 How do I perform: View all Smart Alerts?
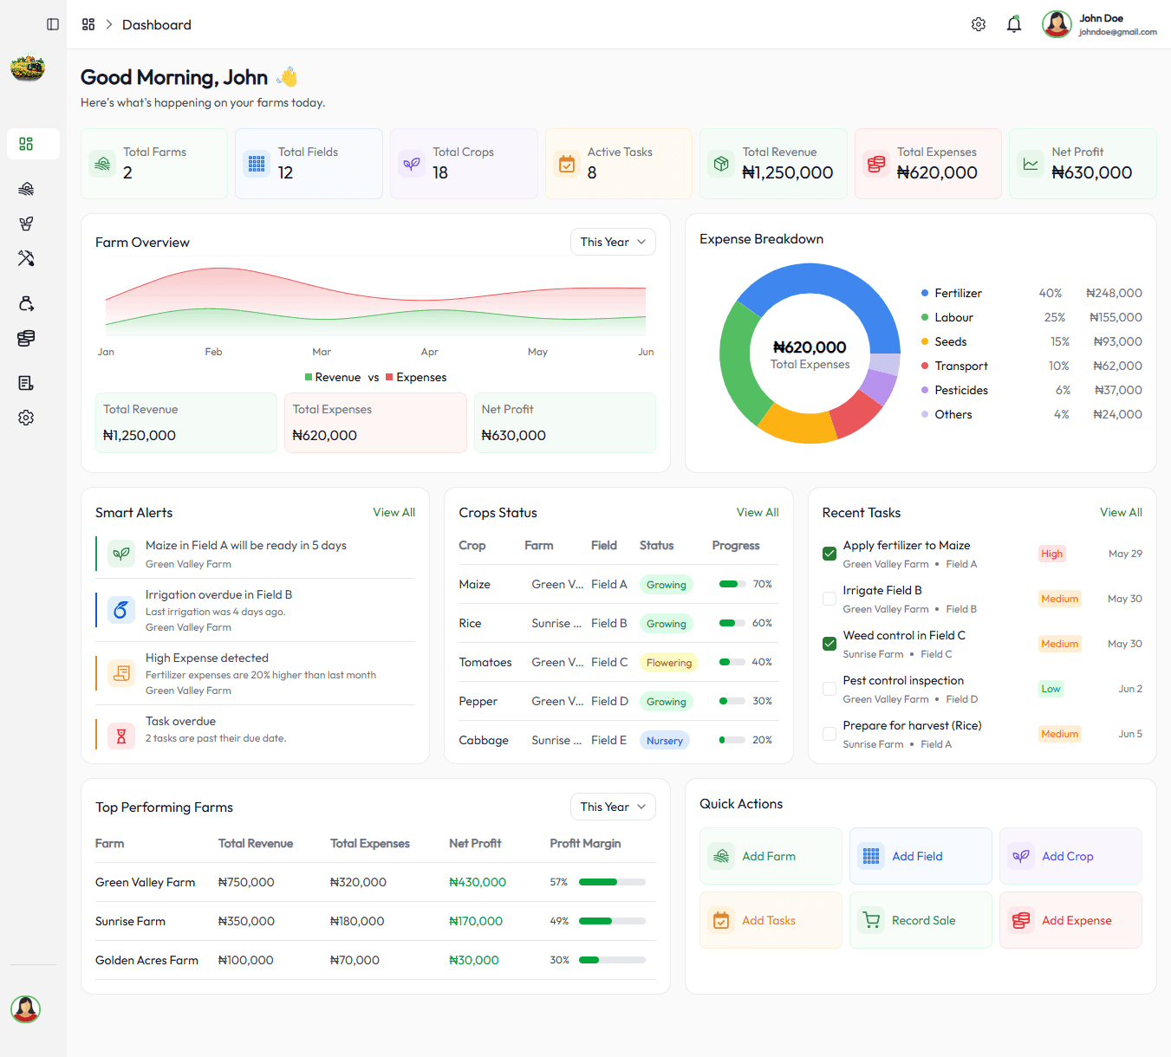394,512
